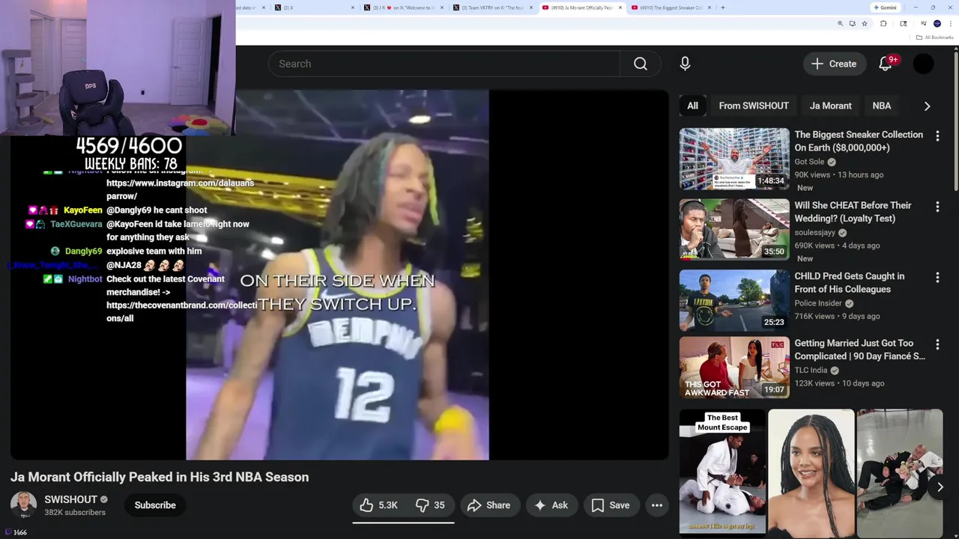The width and height of the screenshot is (959, 539).
Task: Open Chrome three-dot menu
Action: click(951, 24)
